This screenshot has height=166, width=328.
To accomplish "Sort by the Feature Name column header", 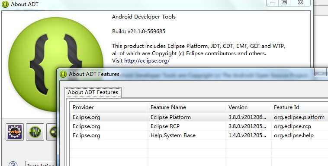I will (187, 107).
